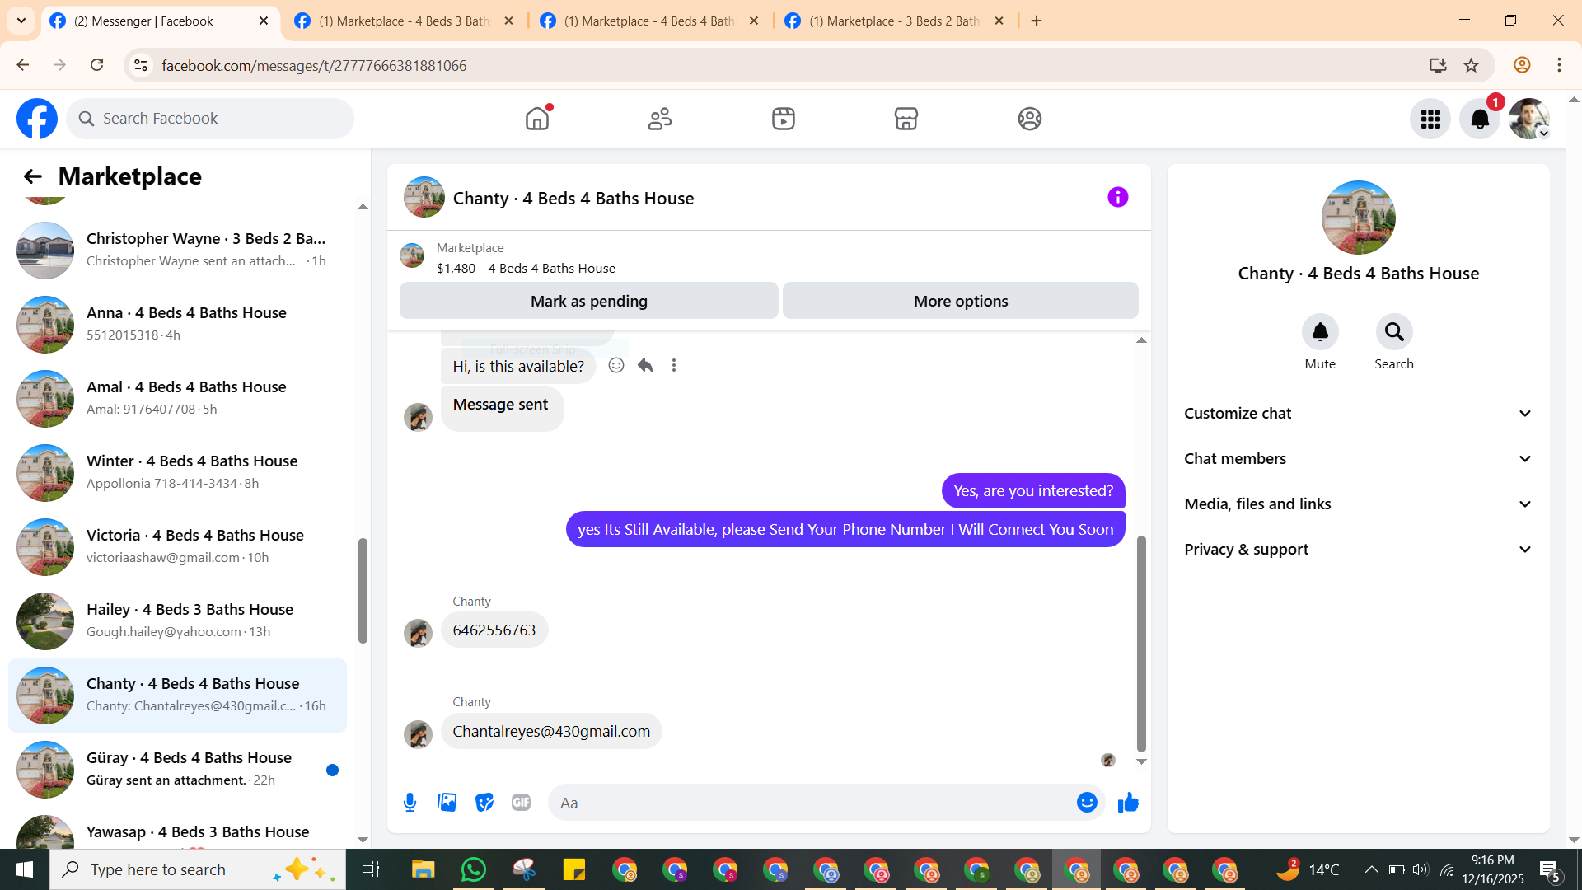Mute the Chanty conversation

point(1320,332)
